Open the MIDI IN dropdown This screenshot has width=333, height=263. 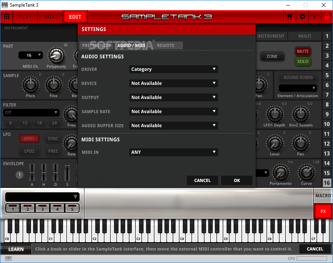[174, 152]
